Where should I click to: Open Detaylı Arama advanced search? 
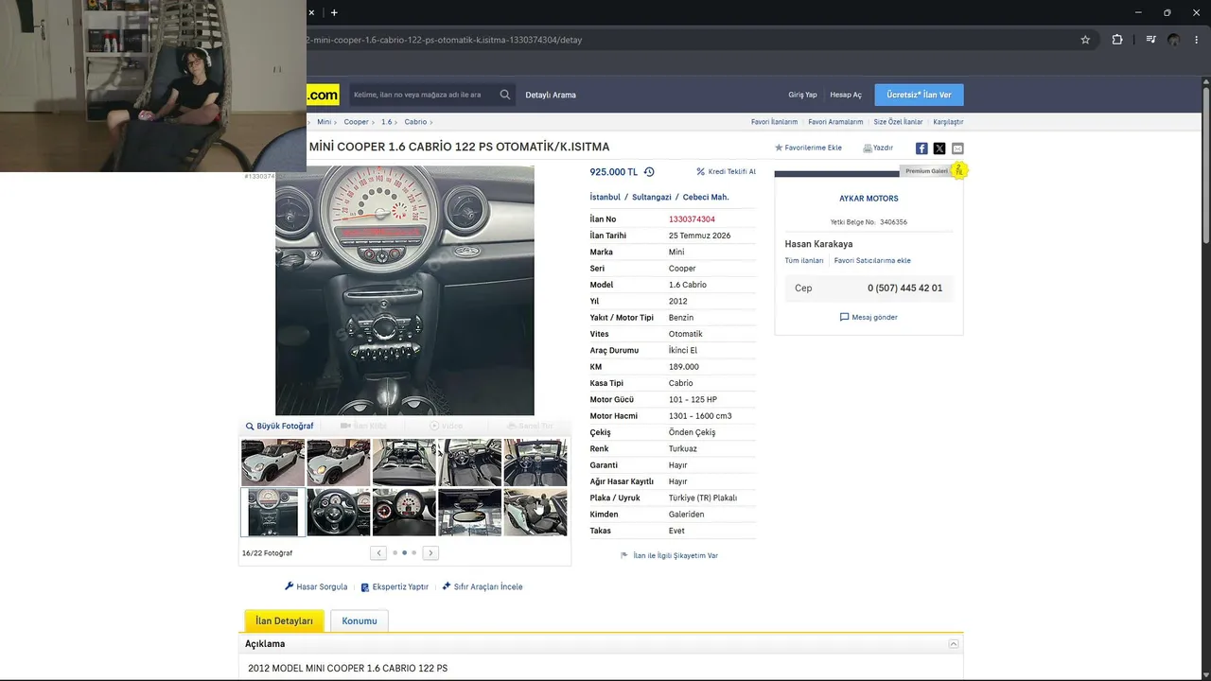[x=551, y=95]
